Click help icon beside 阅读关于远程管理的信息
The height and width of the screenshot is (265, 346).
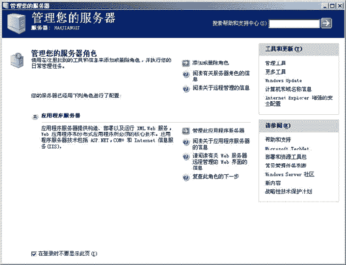click(x=186, y=89)
